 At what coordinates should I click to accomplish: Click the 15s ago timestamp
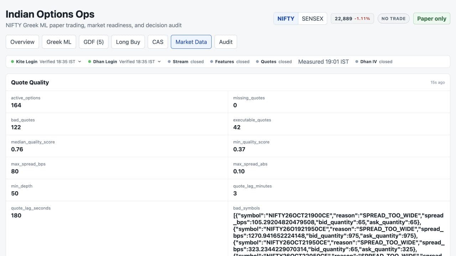437,82
